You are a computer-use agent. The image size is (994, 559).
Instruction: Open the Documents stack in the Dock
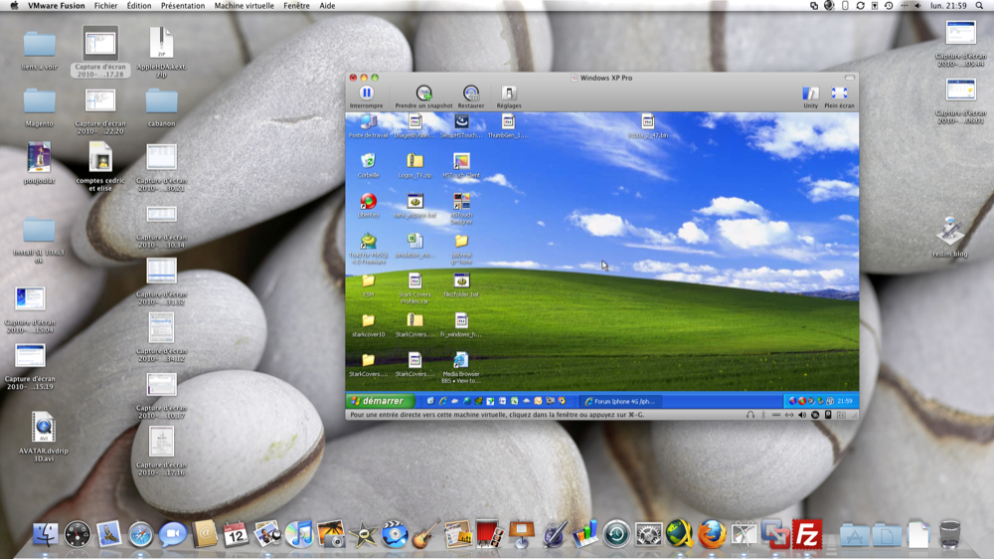point(887,535)
